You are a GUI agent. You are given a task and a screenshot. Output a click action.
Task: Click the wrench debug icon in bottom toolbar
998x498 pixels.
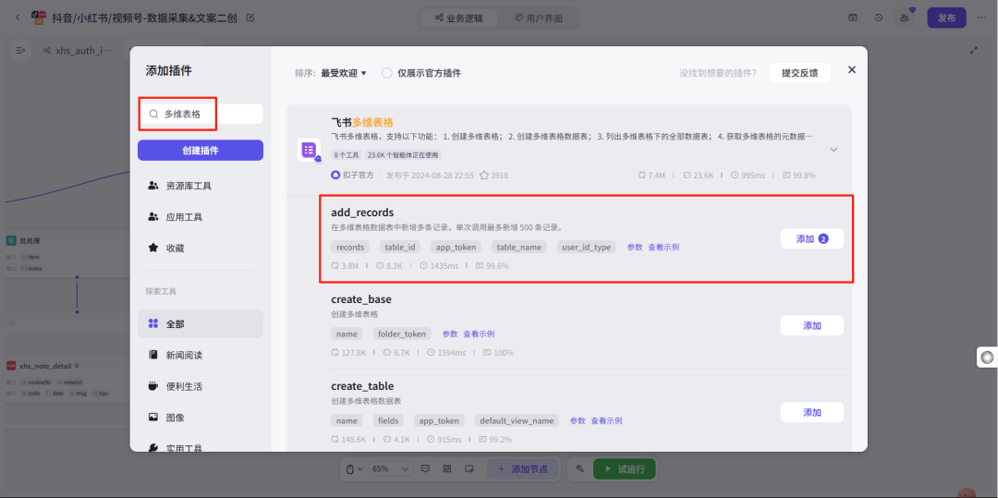tap(579, 468)
